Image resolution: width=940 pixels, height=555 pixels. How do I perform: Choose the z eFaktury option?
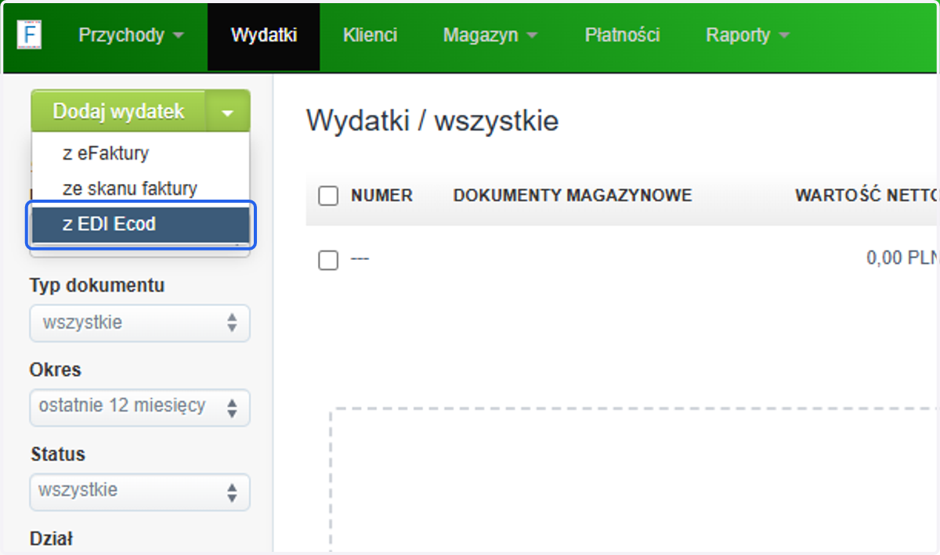click(140, 153)
